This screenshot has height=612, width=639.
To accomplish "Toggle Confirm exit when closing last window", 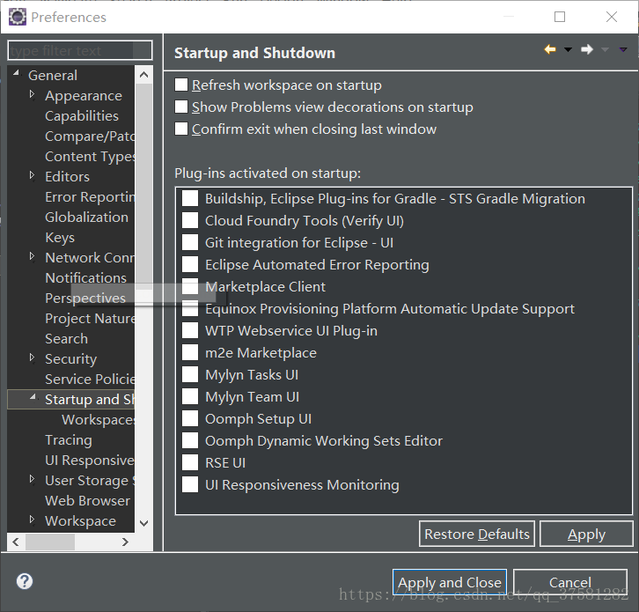I will coord(181,129).
